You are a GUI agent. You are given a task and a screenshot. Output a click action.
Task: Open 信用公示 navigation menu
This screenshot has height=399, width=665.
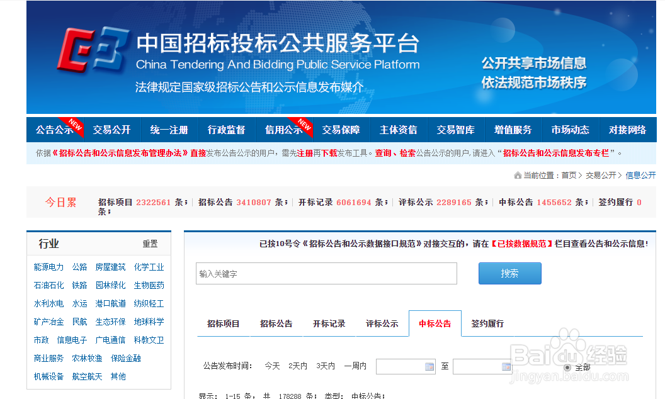284,130
